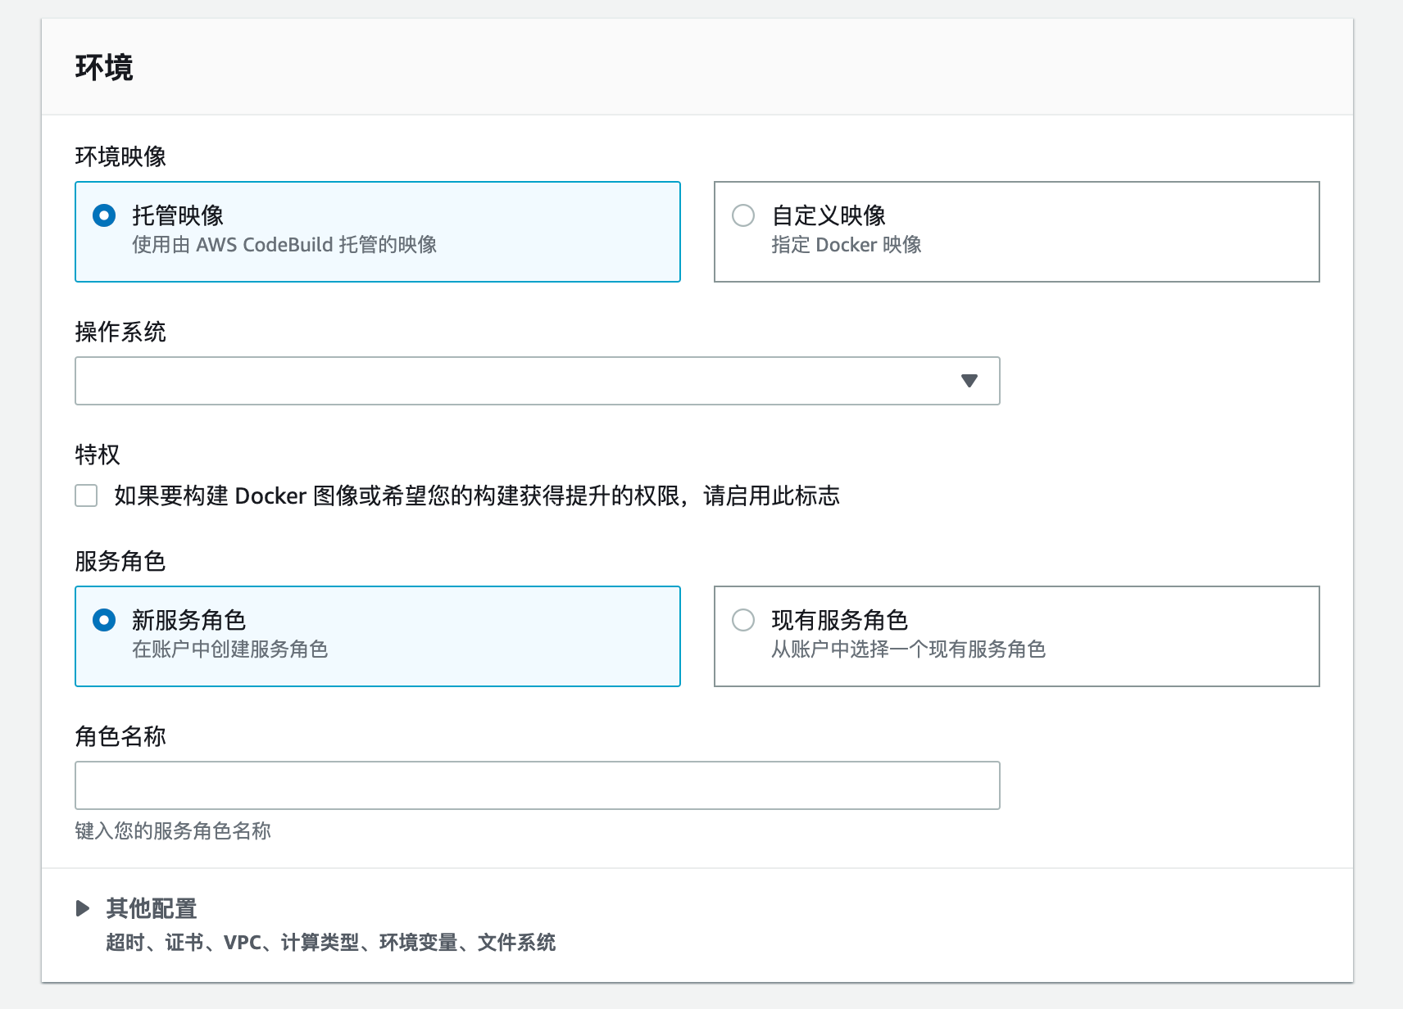
Task: Click the 在账户中创建服务角色 description
Action: point(229,649)
